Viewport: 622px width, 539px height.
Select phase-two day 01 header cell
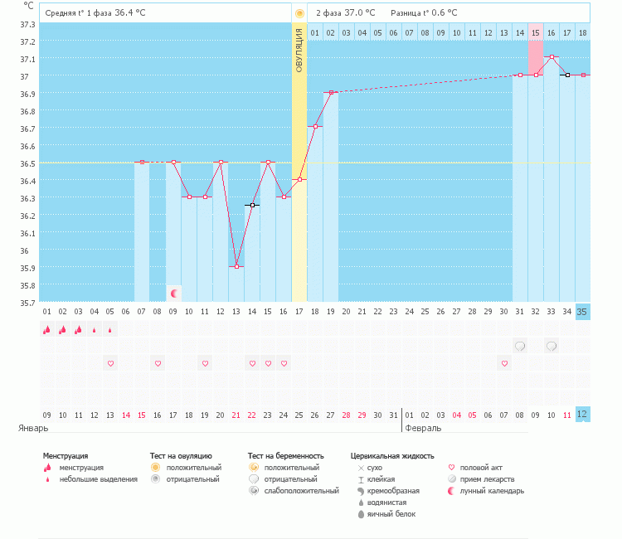315,32
